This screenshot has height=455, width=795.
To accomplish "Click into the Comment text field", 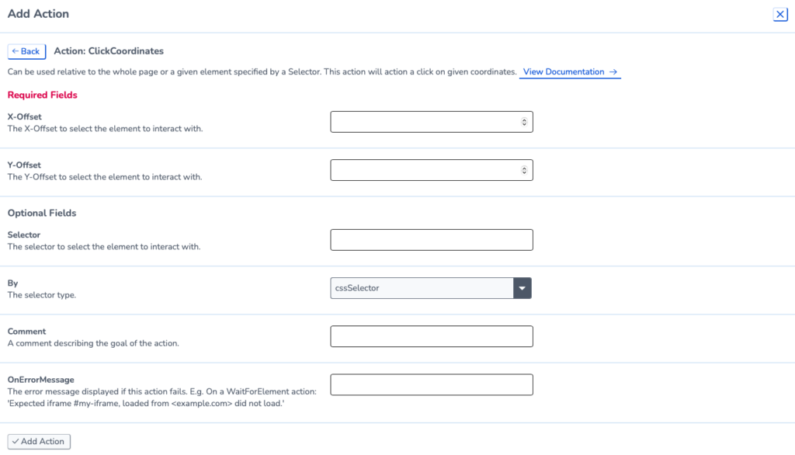I will point(432,336).
